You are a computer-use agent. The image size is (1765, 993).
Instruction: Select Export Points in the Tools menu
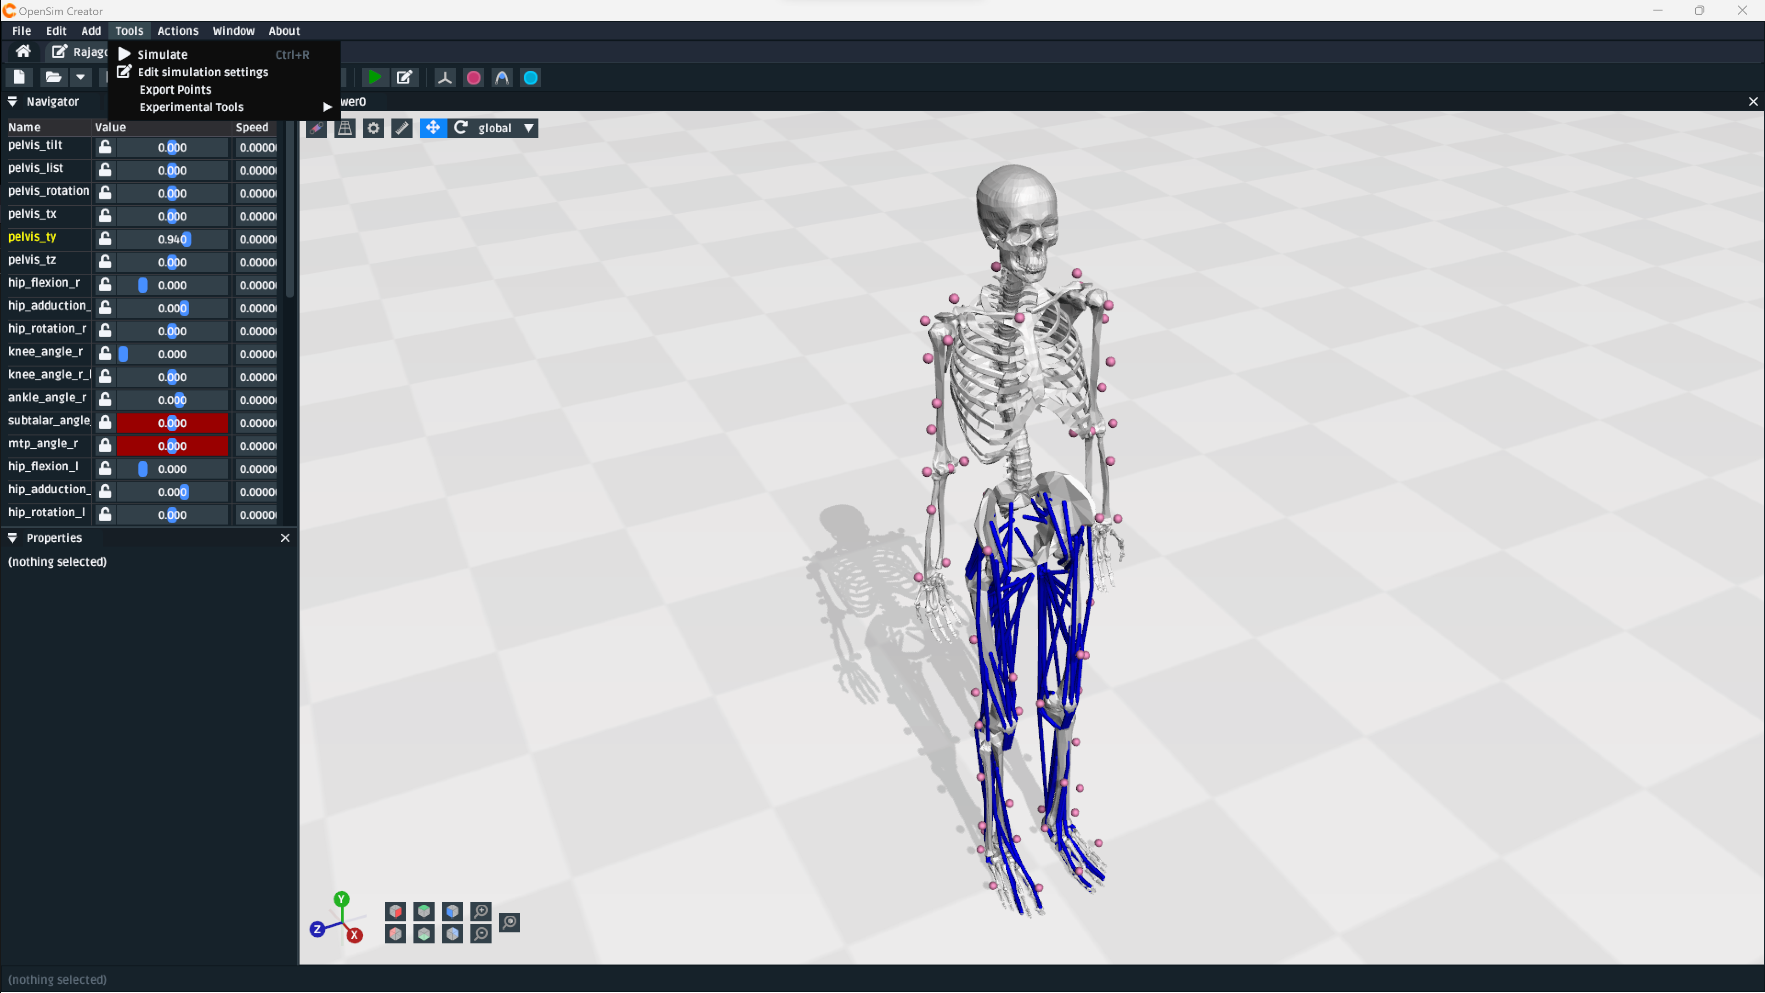(175, 89)
